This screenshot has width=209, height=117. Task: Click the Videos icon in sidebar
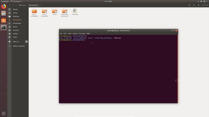9,34
